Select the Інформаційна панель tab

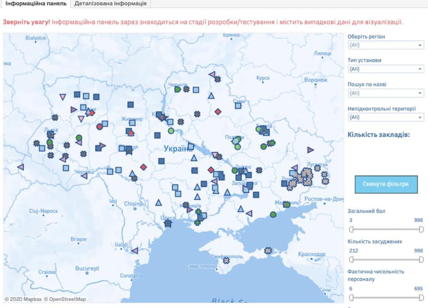coord(35,4)
